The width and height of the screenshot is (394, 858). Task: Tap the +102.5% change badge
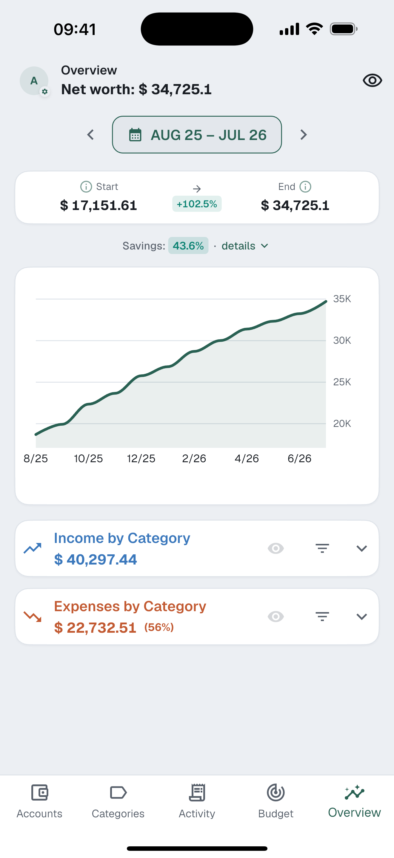(197, 204)
